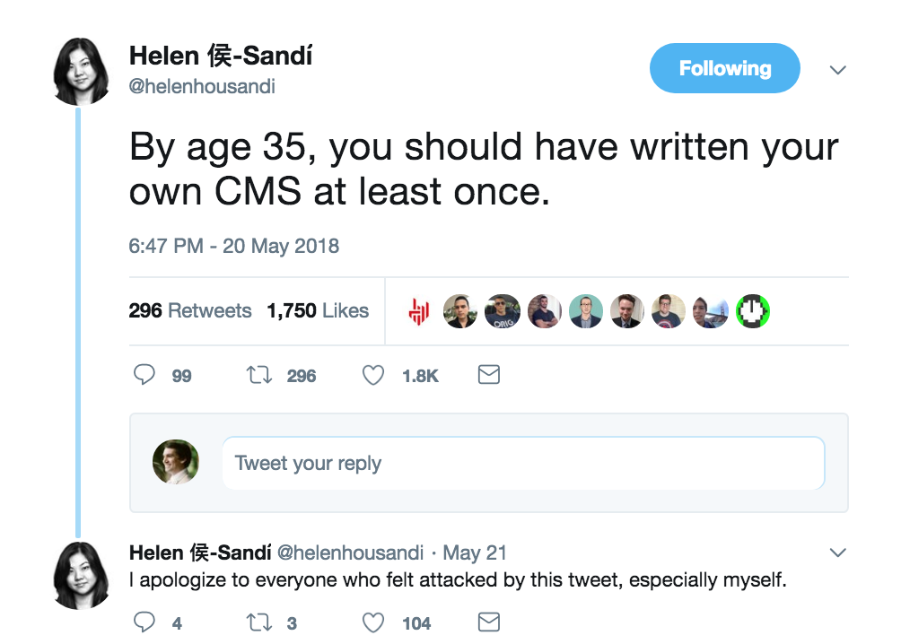Click the red logo liker avatar

[419, 311]
